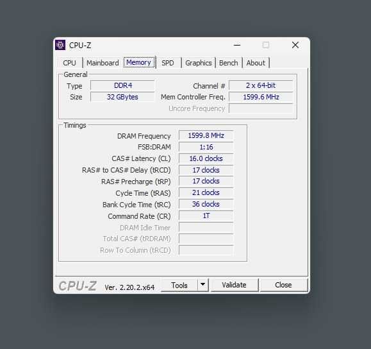Click the DDR4 type field
The image size is (371, 349).
coord(122,85)
